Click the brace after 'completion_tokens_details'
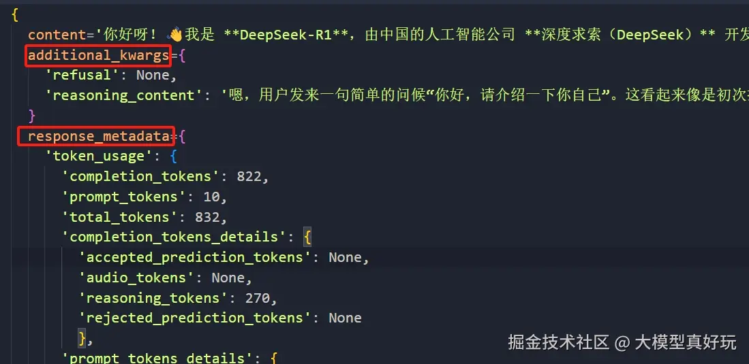 [307, 237]
